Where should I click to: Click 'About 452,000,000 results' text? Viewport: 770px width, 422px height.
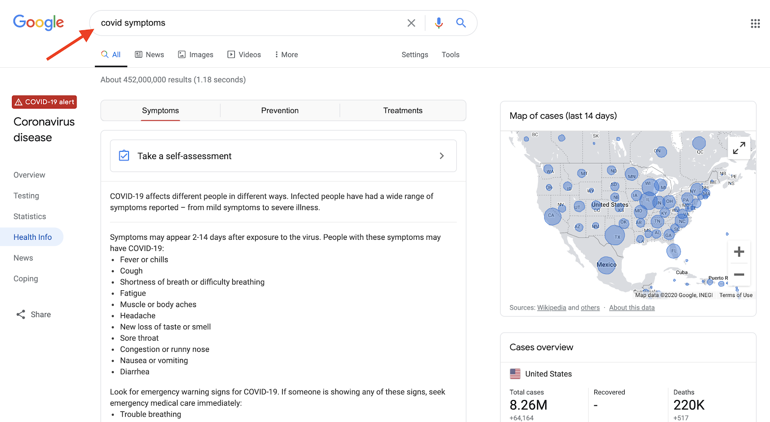click(146, 80)
